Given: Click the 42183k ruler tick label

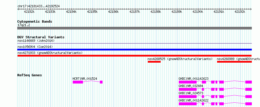Looking at the screenshot, I should click(x=50, y=12).
